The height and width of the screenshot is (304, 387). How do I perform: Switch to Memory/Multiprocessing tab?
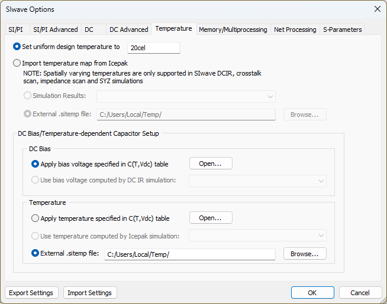pos(233,30)
